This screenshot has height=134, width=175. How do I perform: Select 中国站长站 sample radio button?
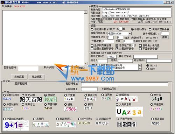tap(5, 104)
